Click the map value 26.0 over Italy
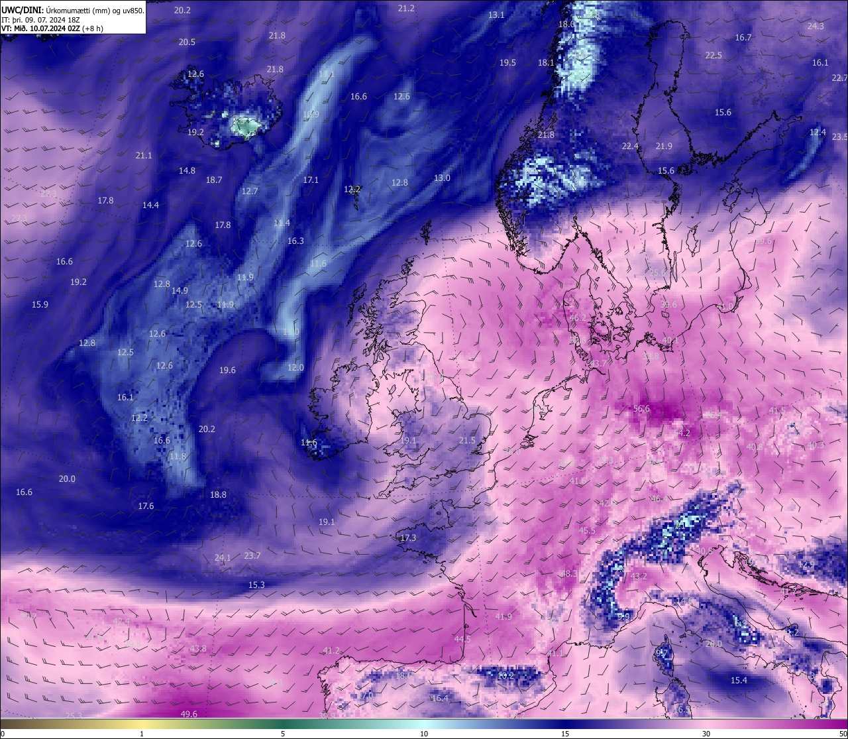This screenshot has width=848, height=739. coord(714,644)
